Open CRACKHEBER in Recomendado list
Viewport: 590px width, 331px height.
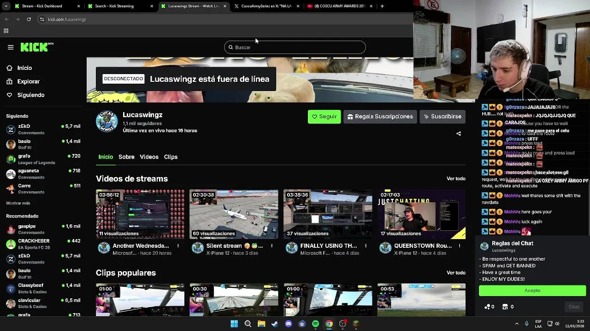click(x=43, y=244)
